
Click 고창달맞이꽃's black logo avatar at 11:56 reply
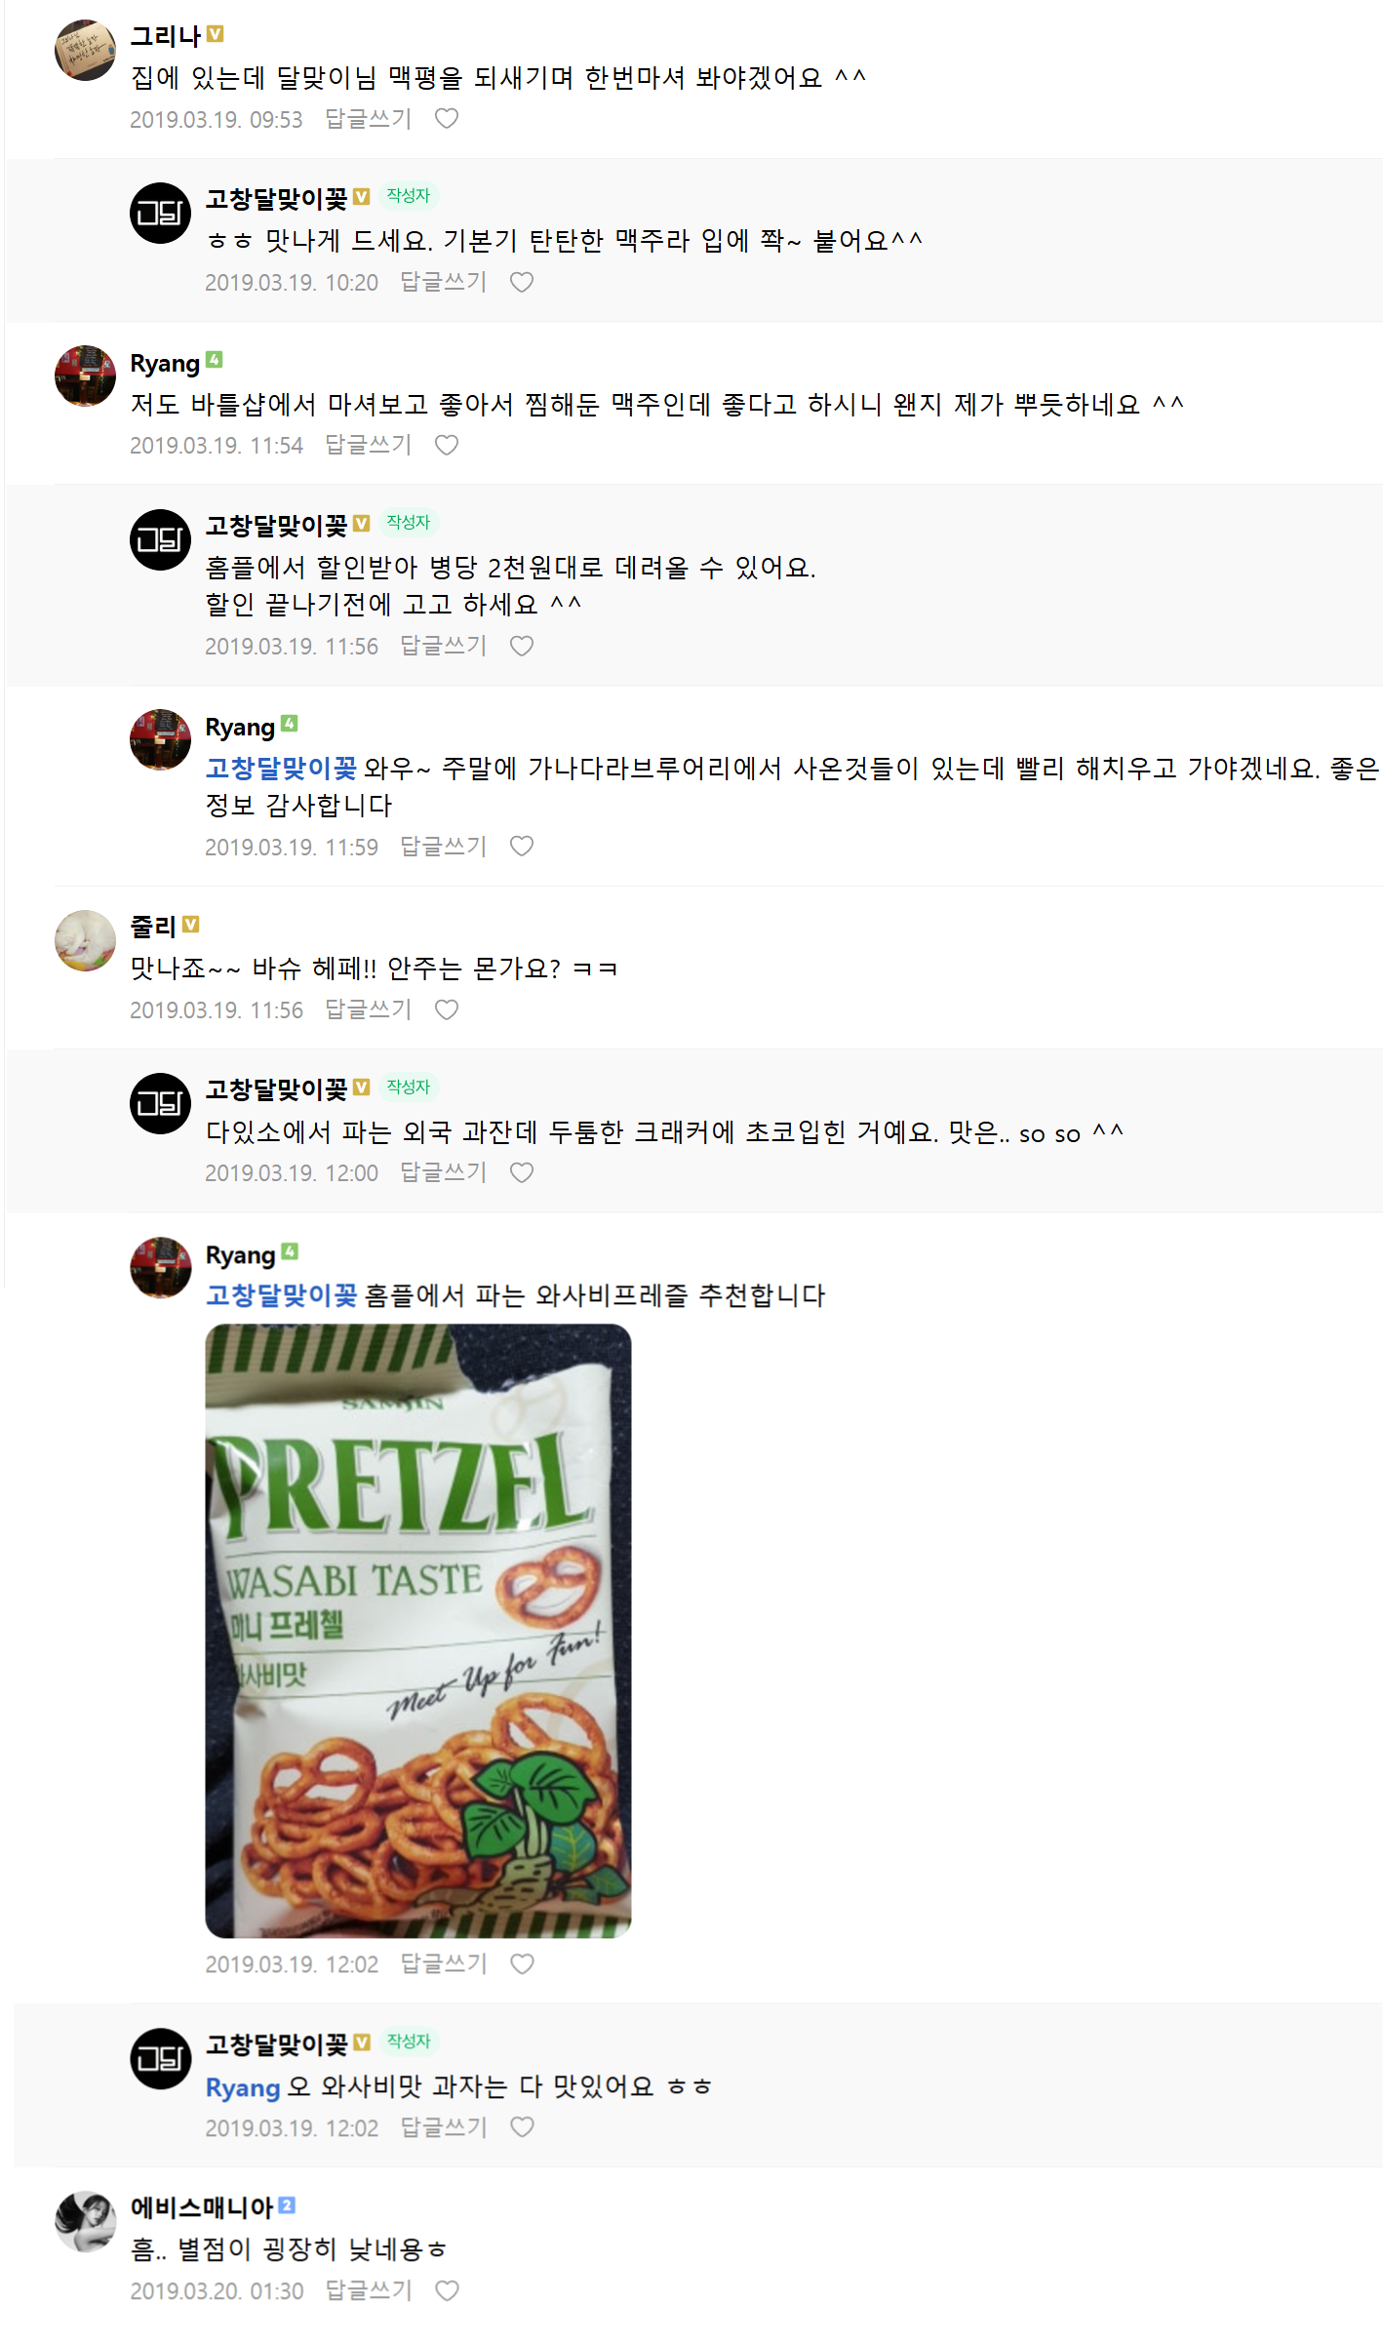click(x=160, y=539)
